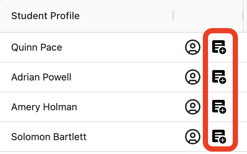Screen dimensions: 247x154
Task: Create a new note for Amery Holman
Action: [x=219, y=107]
